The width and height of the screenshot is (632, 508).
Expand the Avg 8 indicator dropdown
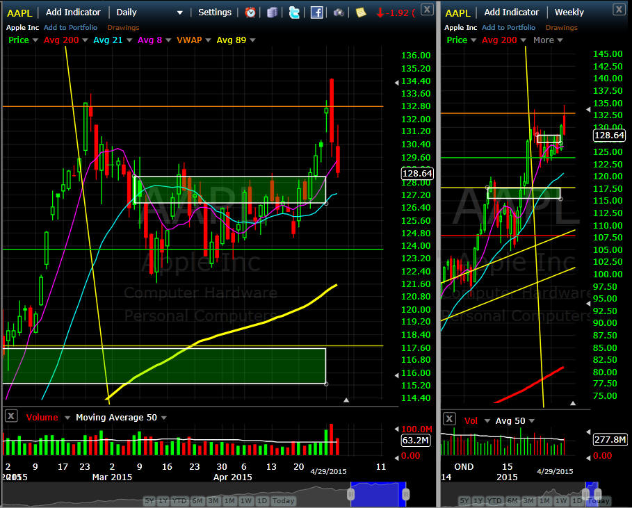click(168, 40)
